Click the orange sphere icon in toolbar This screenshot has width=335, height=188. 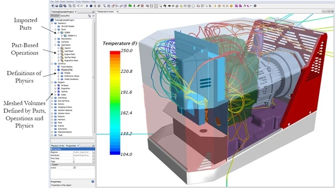click(x=231, y=6)
